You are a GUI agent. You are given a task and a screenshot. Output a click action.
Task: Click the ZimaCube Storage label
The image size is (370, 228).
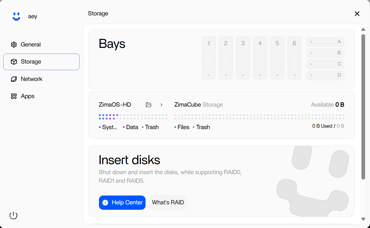[199, 105]
